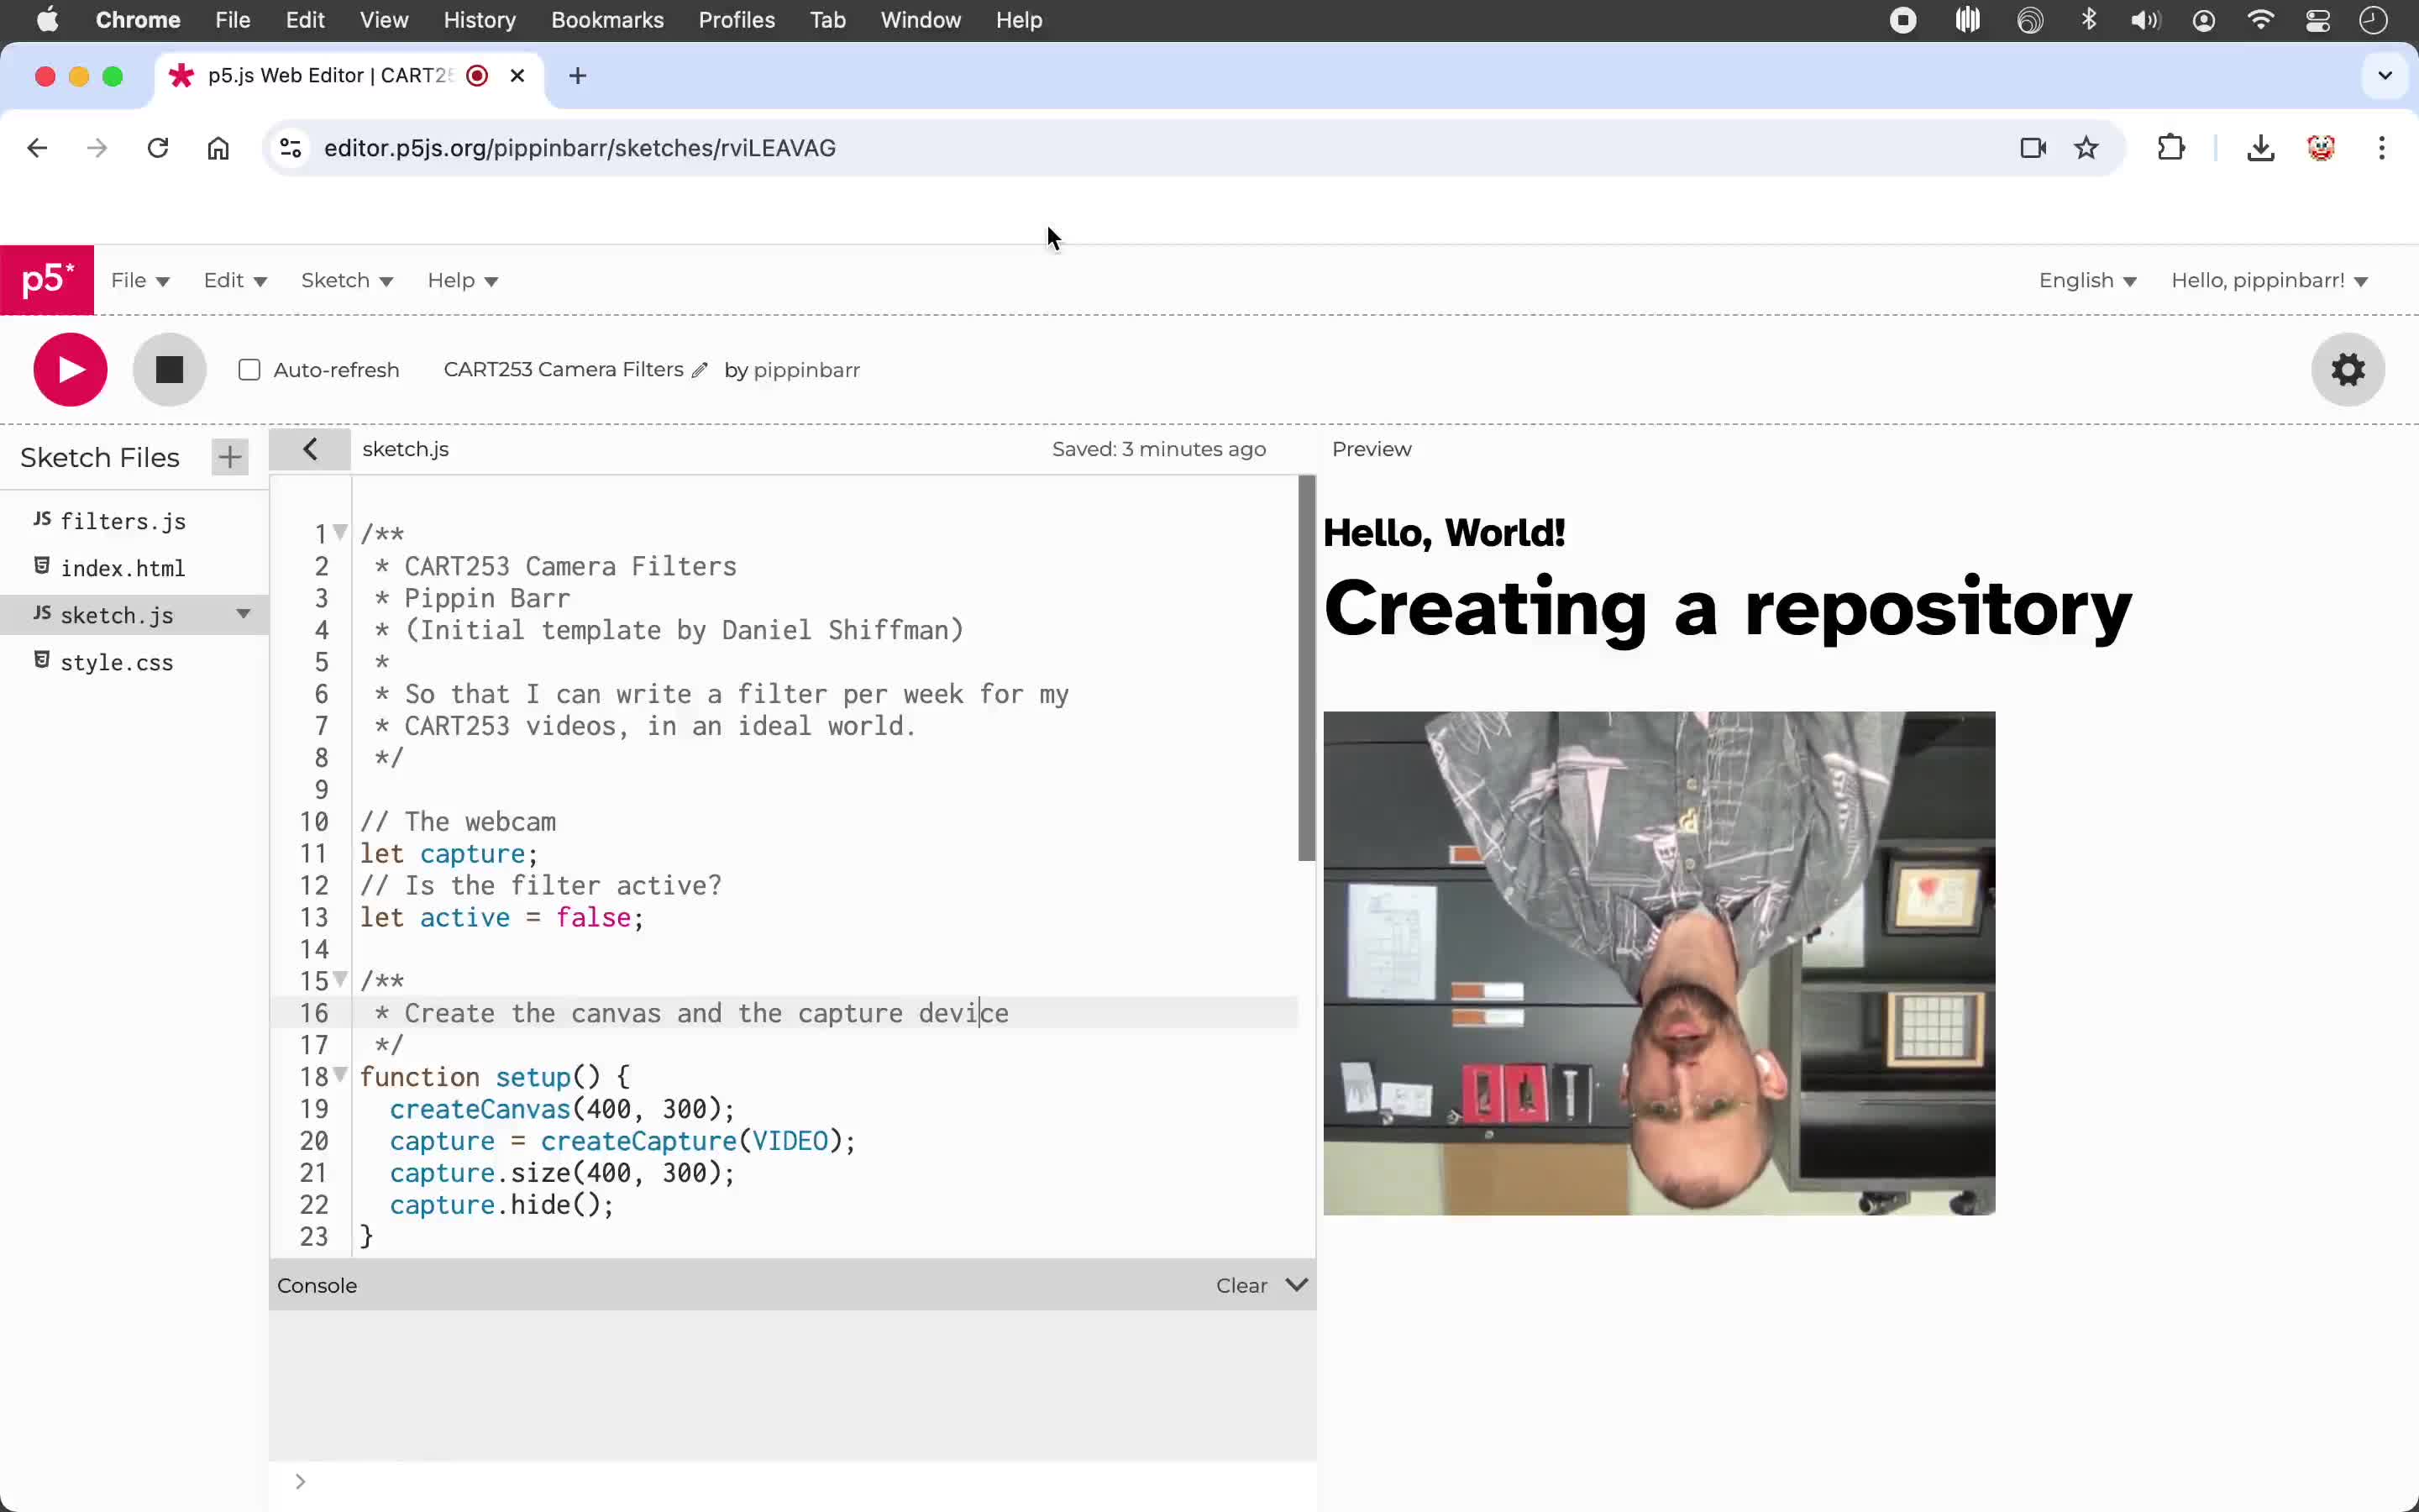Edit sketch name with pencil icon
The width and height of the screenshot is (2419, 1512).
click(x=700, y=371)
